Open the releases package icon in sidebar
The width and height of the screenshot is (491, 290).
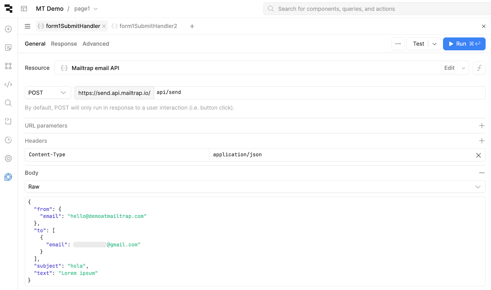point(8,121)
